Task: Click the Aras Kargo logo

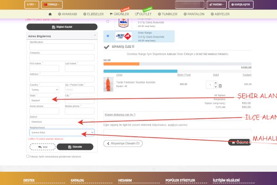Action: point(124,36)
